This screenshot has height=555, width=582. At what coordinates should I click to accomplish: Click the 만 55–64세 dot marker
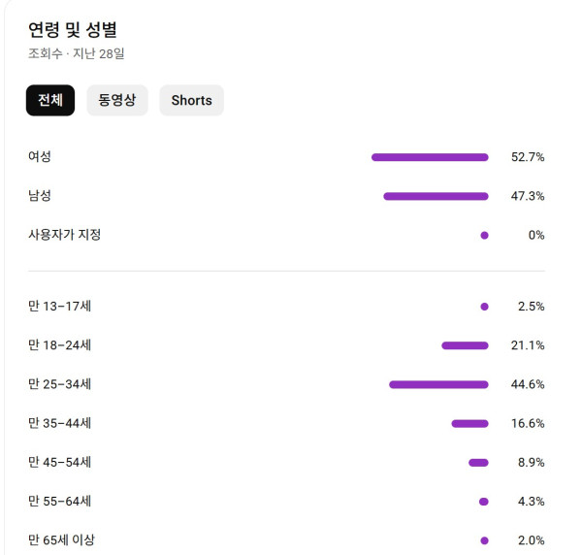[x=484, y=502]
